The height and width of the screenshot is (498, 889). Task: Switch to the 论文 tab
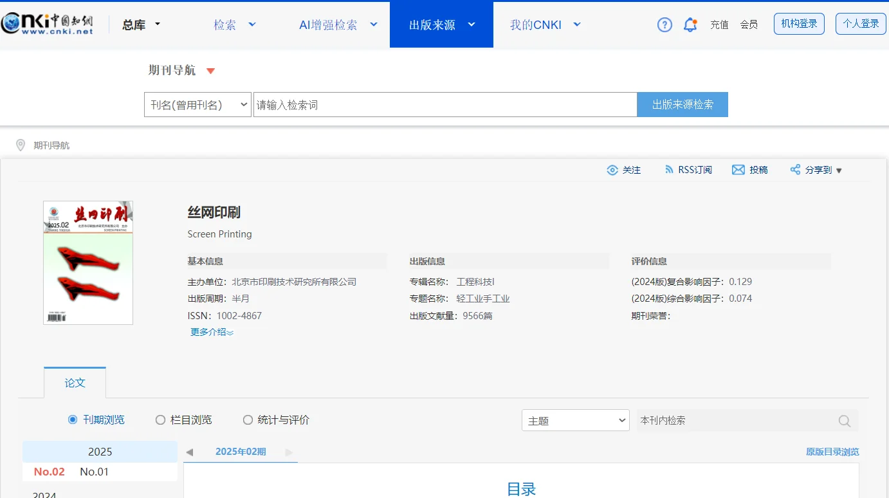click(x=75, y=382)
